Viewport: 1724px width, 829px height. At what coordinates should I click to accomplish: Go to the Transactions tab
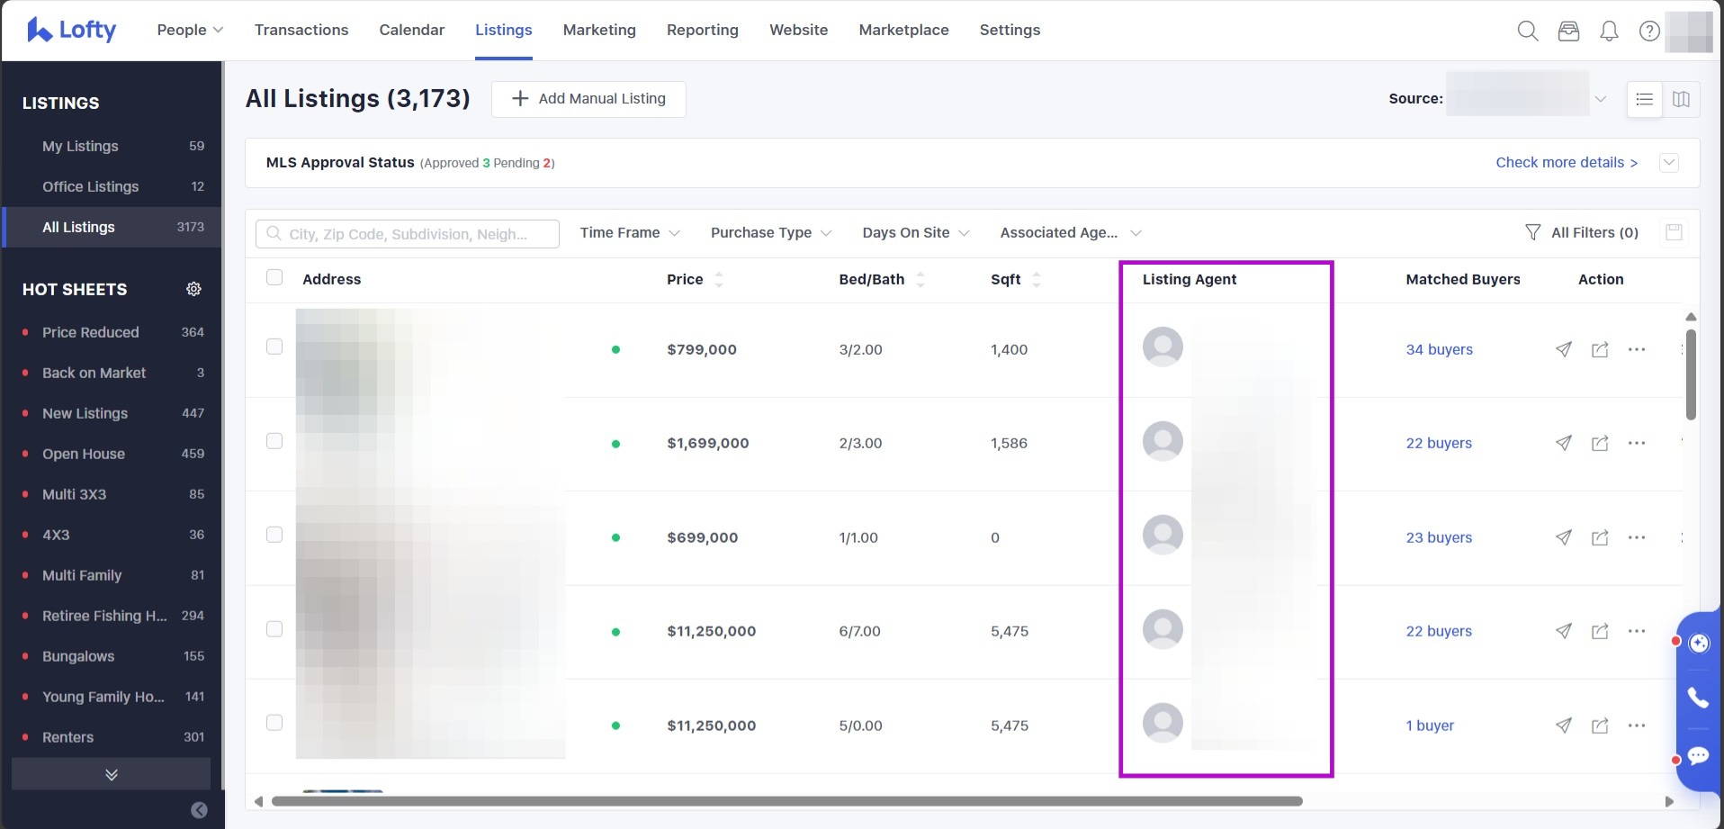pos(301,30)
